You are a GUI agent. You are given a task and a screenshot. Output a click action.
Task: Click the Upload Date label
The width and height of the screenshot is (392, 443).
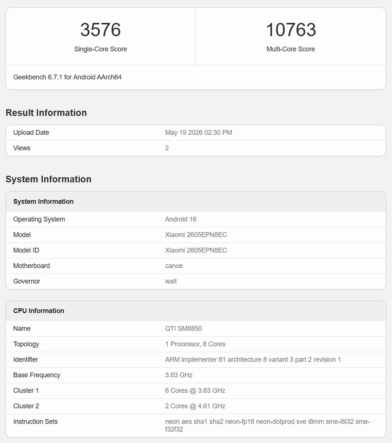pyautogui.click(x=31, y=133)
